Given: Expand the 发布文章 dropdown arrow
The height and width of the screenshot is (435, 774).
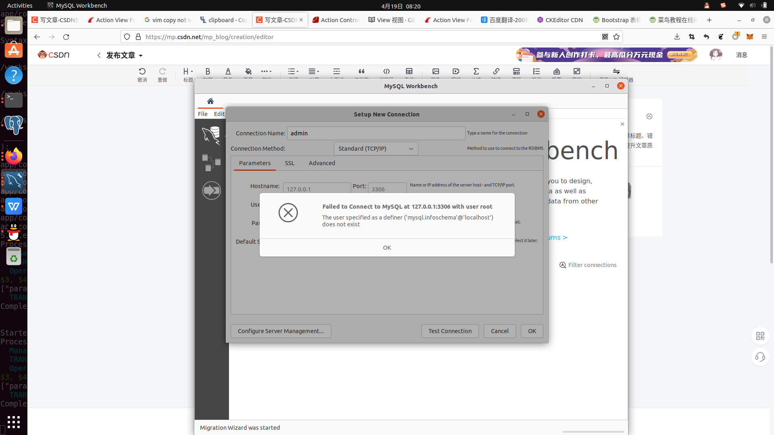Looking at the screenshot, I should pos(141,56).
